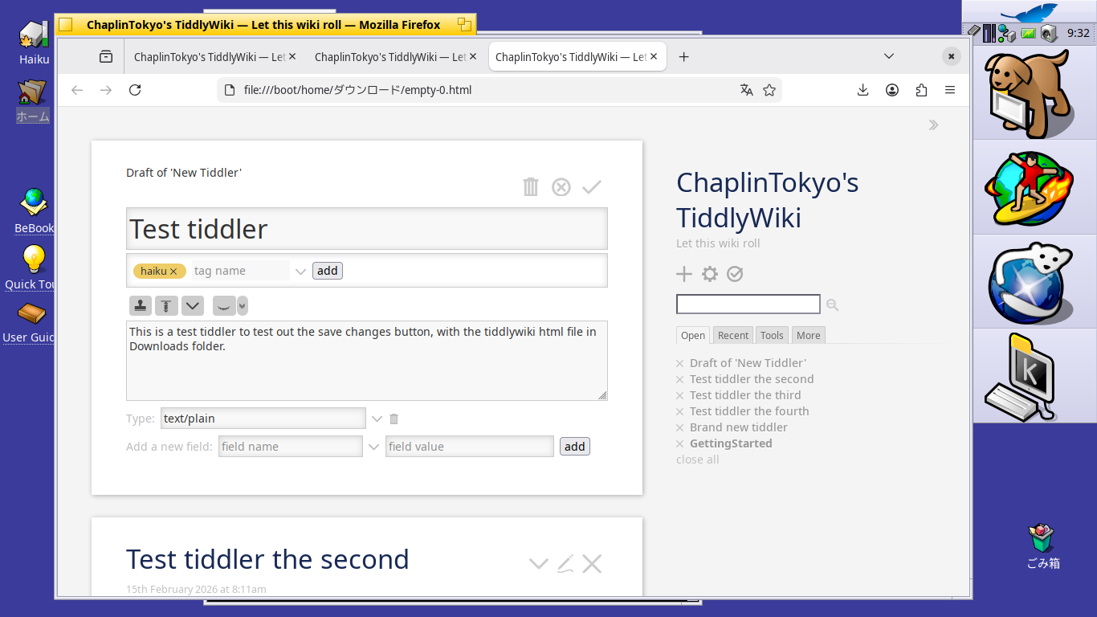Hide the sidebar with the double chevron
Viewport: 1097px width, 617px height.
point(933,125)
